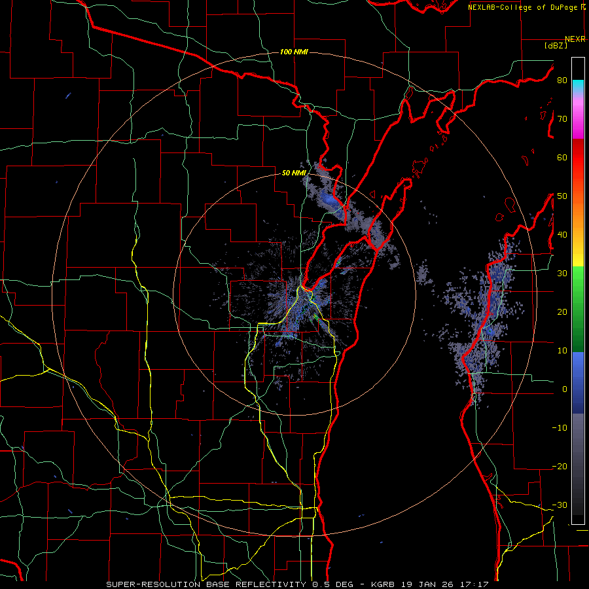Click the 80 value on dBZ scale
589x589 pixels.
pyautogui.click(x=562, y=80)
